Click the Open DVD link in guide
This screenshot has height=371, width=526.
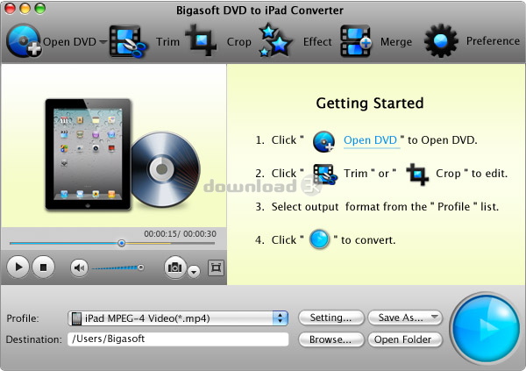tap(371, 139)
